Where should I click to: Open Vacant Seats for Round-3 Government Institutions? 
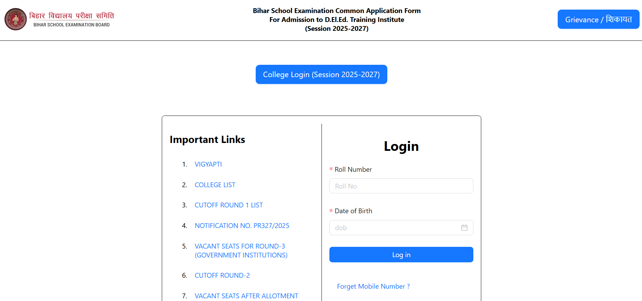pos(241,251)
